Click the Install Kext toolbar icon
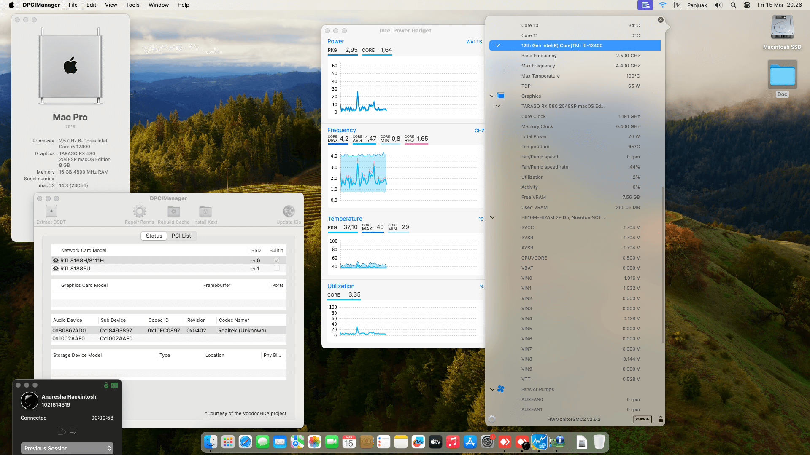Viewport: 810px width, 455px height. [x=205, y=211]
